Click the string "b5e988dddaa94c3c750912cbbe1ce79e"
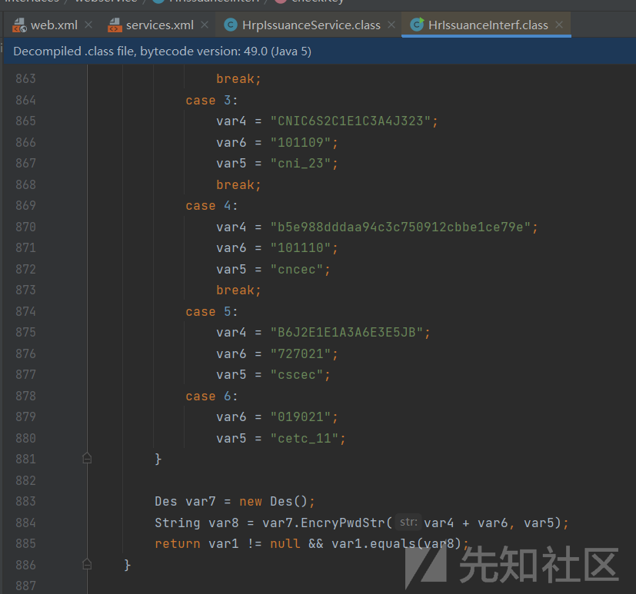 pos(401,227)
